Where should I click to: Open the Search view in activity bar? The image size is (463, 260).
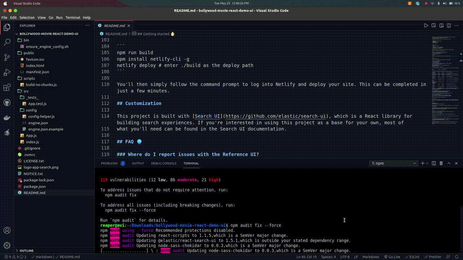(x=7, y=42)
